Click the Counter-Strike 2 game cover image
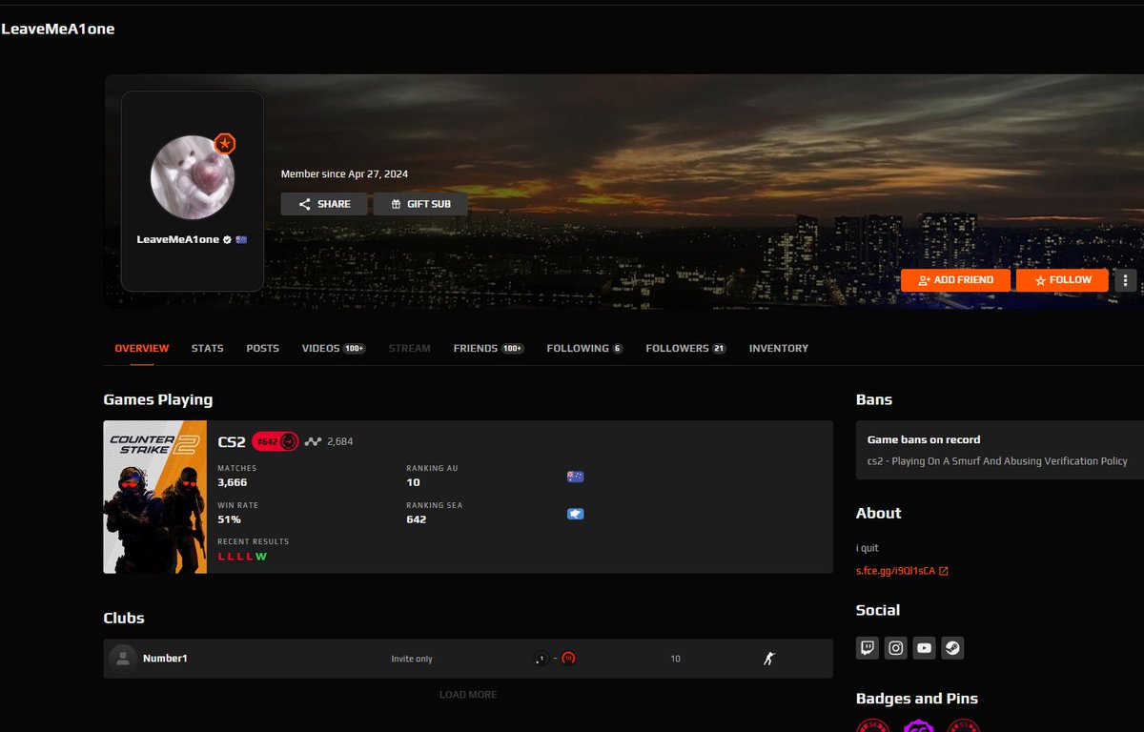 point(154,497)
